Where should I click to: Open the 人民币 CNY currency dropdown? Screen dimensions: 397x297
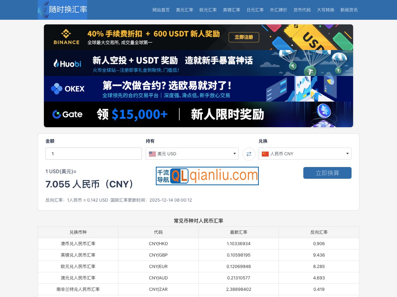click(305, 153)
